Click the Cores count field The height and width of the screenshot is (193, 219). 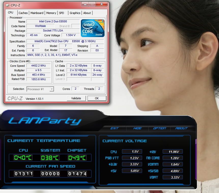tap(76, 89)
